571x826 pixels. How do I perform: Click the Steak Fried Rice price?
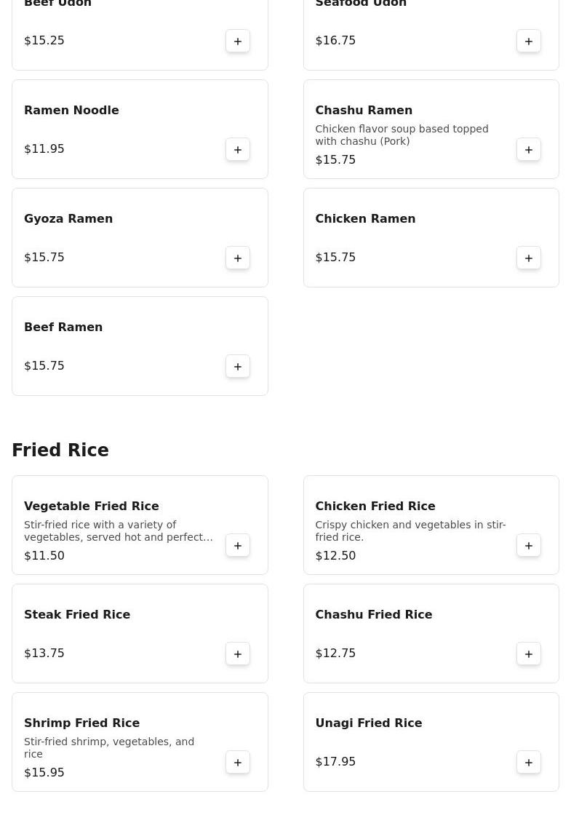[44, 654]
